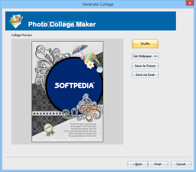The image size is (196, 172).
Task: Click Finish to complete the wizard
Action: pyautogui.click(x=158, y=164)
